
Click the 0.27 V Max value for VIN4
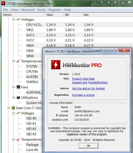(x=89, y=45)
